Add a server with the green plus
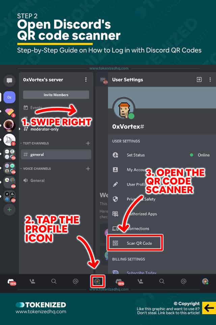 [9, 210]
